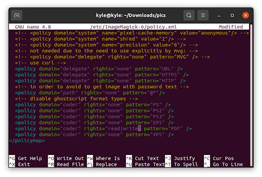This screenshot has height=177, width=262.
Task: Open new terminal tab icon
Action: coord(17,15)
